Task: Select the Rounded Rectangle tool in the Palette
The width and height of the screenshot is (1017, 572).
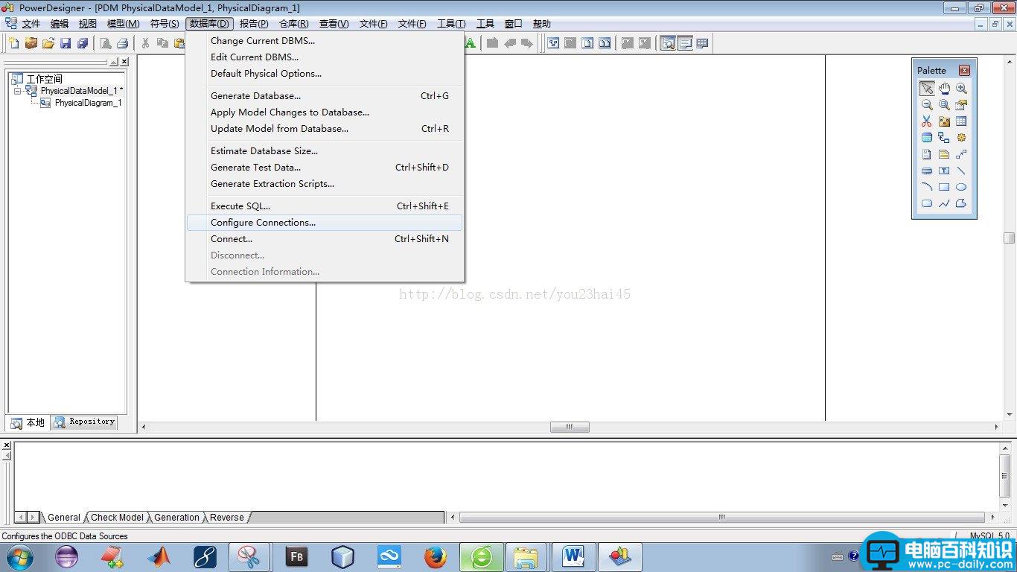Action: click(926, 203)
